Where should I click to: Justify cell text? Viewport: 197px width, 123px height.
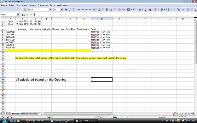[x=90, y=9]
